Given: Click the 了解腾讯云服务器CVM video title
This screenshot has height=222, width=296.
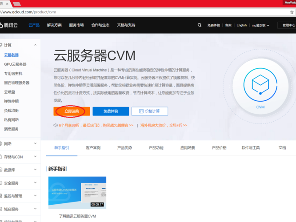Looking at the screenshot, I should [x=77, y=216].
